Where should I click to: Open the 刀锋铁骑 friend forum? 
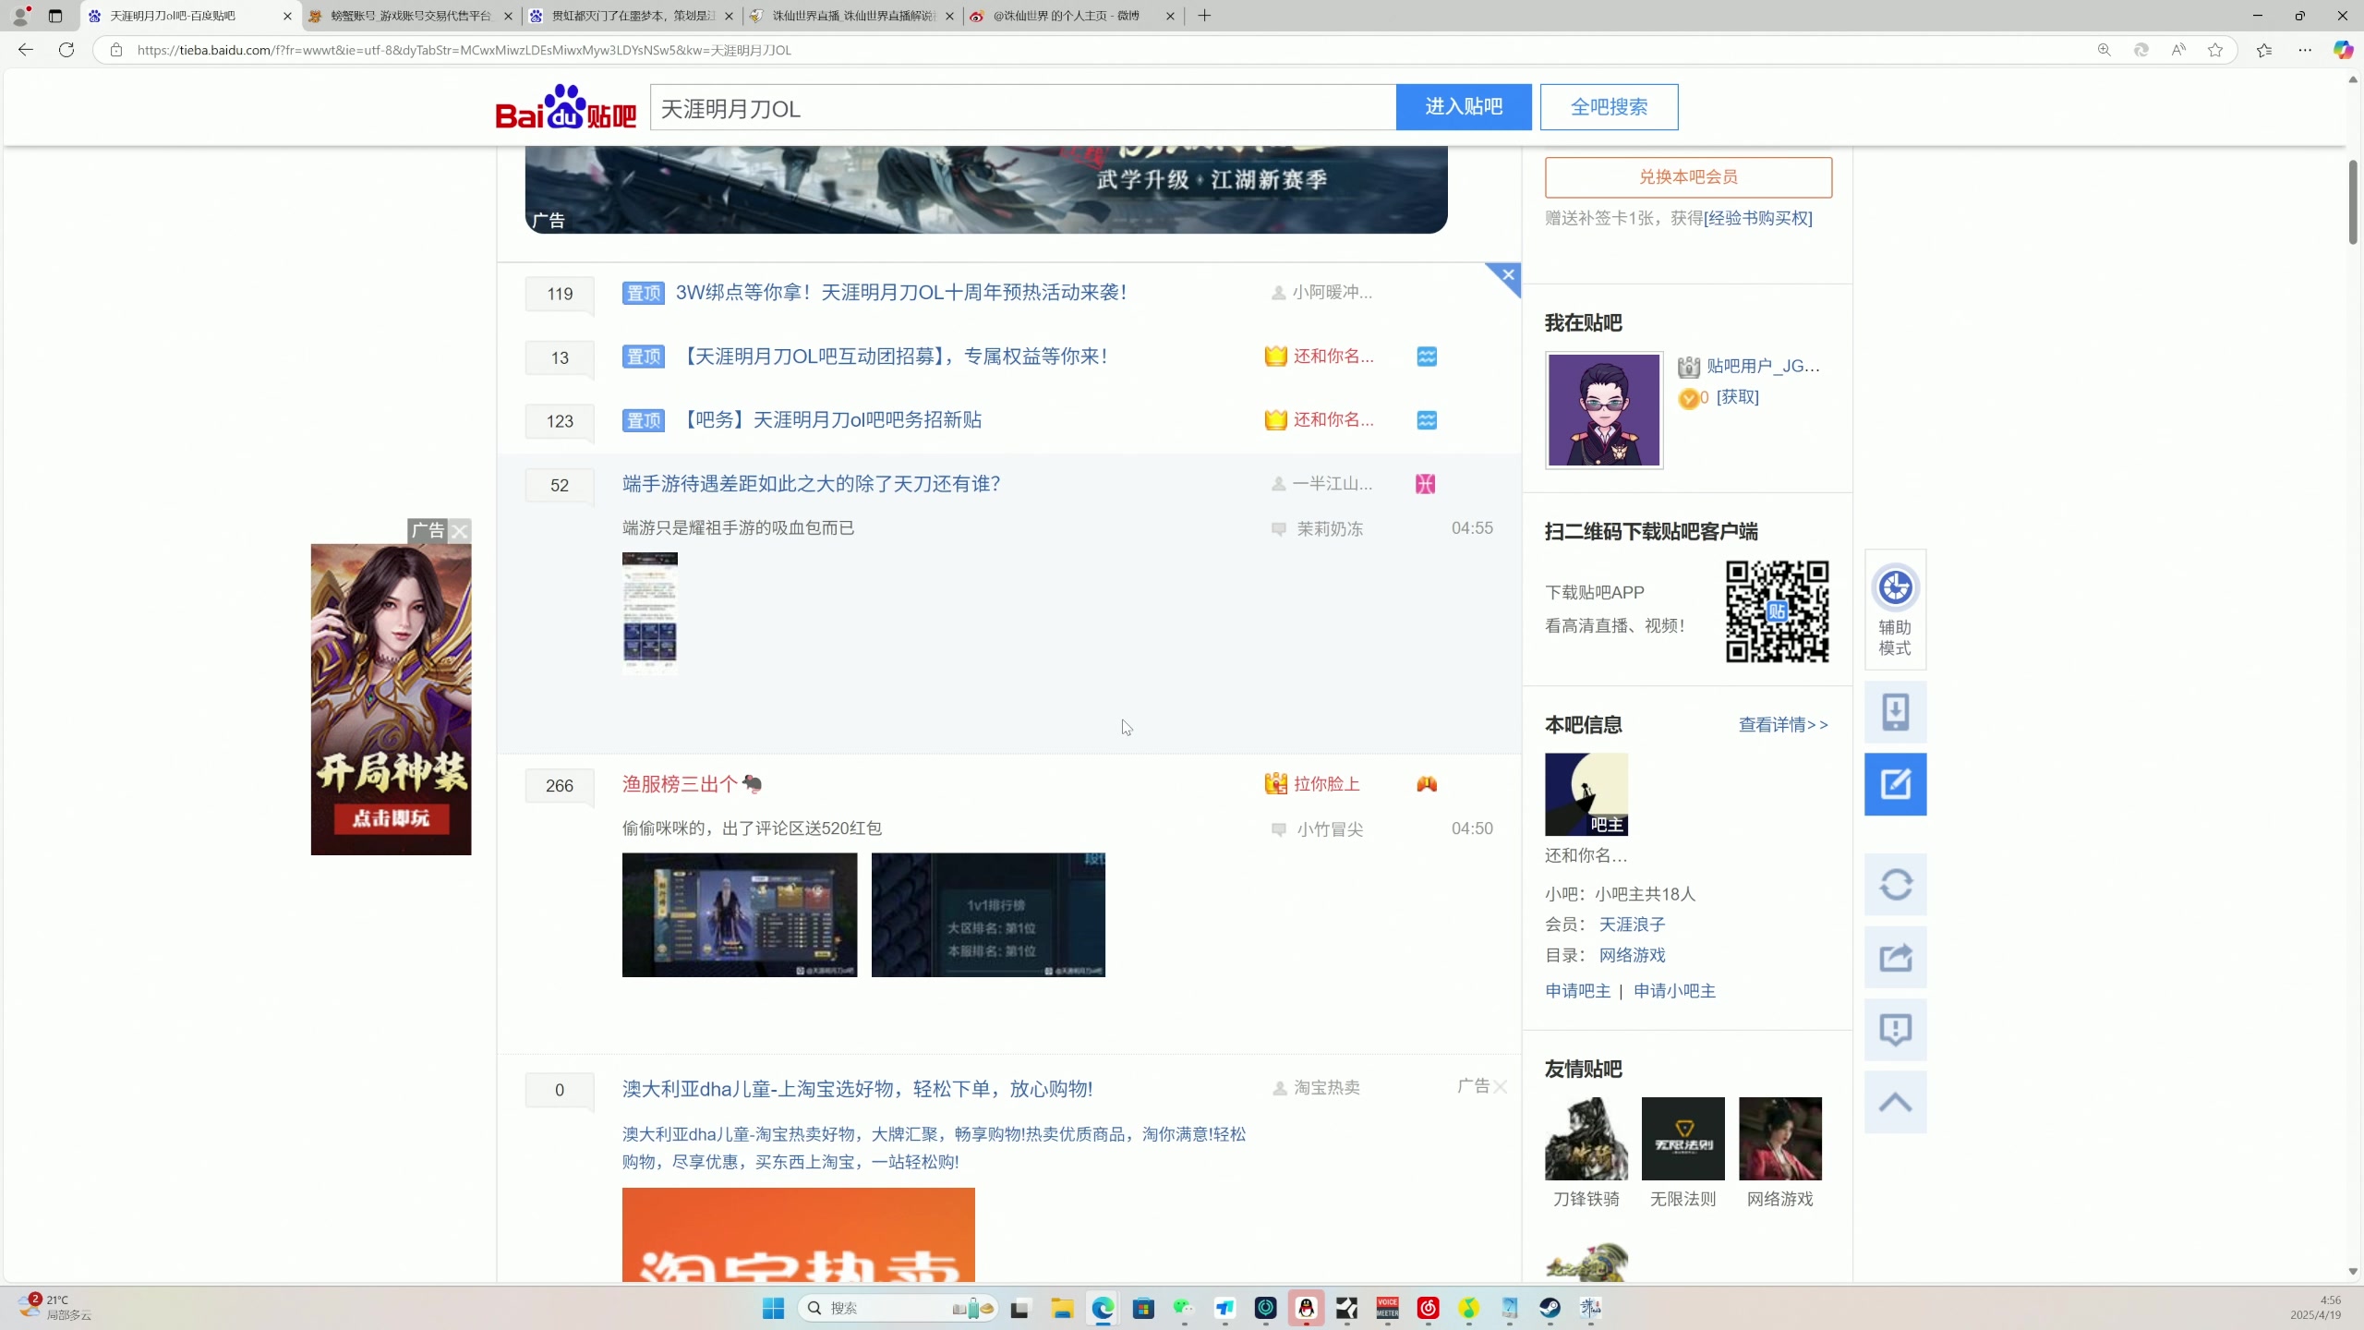coord(1586,1139)
